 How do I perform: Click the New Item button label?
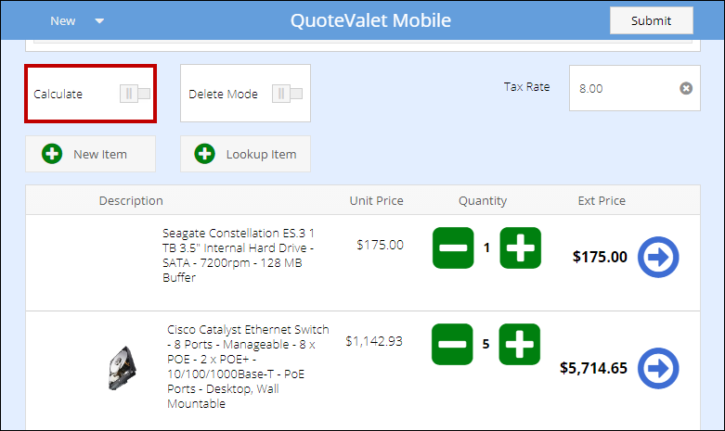(x=100, y=154)
